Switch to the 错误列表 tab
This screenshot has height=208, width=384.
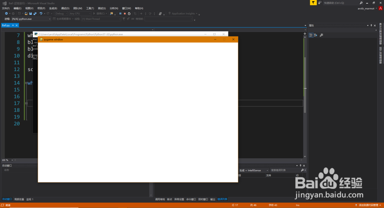[222, 199]
